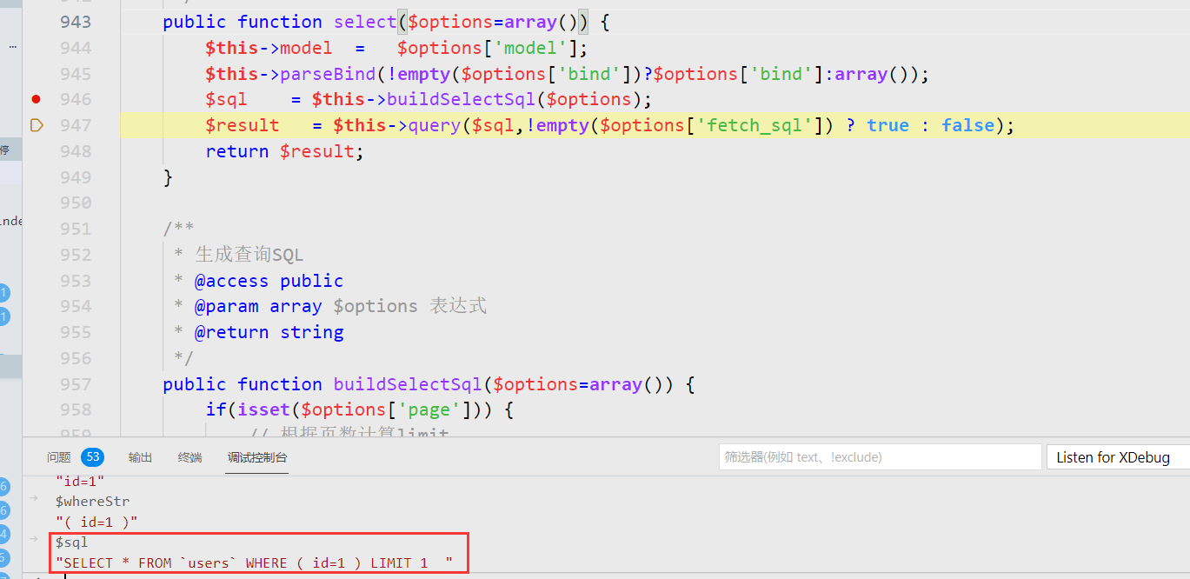Click the ellipsis icon in the left sidebar
Viewport: 1190px width, 579px height.
12,47
